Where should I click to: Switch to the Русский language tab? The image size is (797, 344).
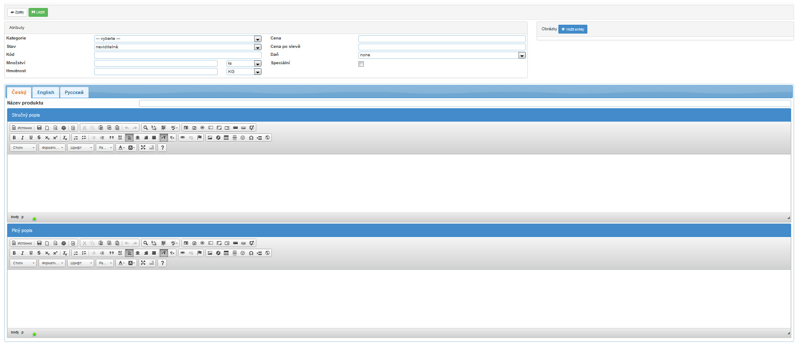pyautogui.click(x=74, y=92)
